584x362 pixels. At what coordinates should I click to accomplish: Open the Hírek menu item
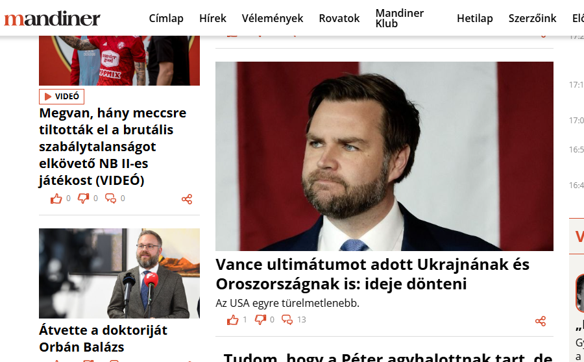click(213, 18)
